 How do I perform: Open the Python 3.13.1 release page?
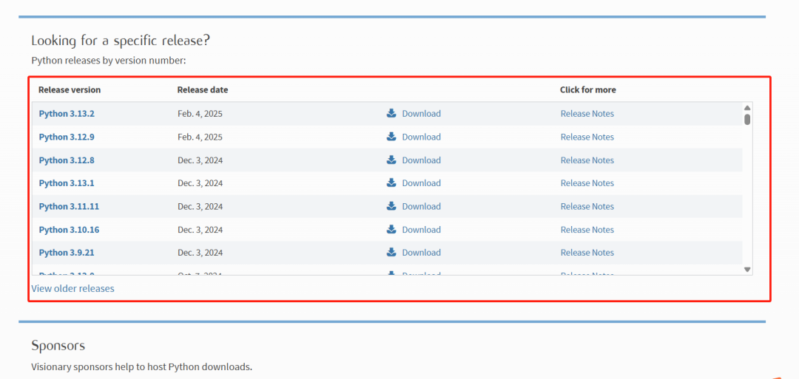(67, 183)
